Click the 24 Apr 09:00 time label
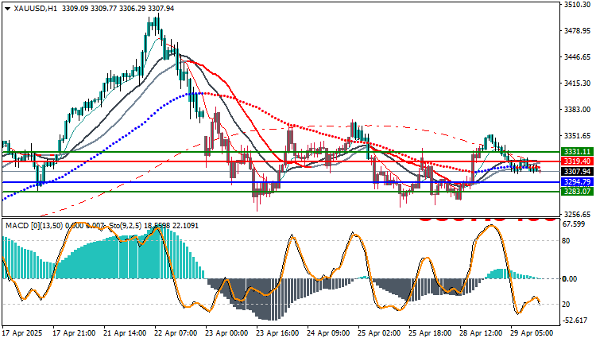596x342 pixels. [x=329, y=333]
